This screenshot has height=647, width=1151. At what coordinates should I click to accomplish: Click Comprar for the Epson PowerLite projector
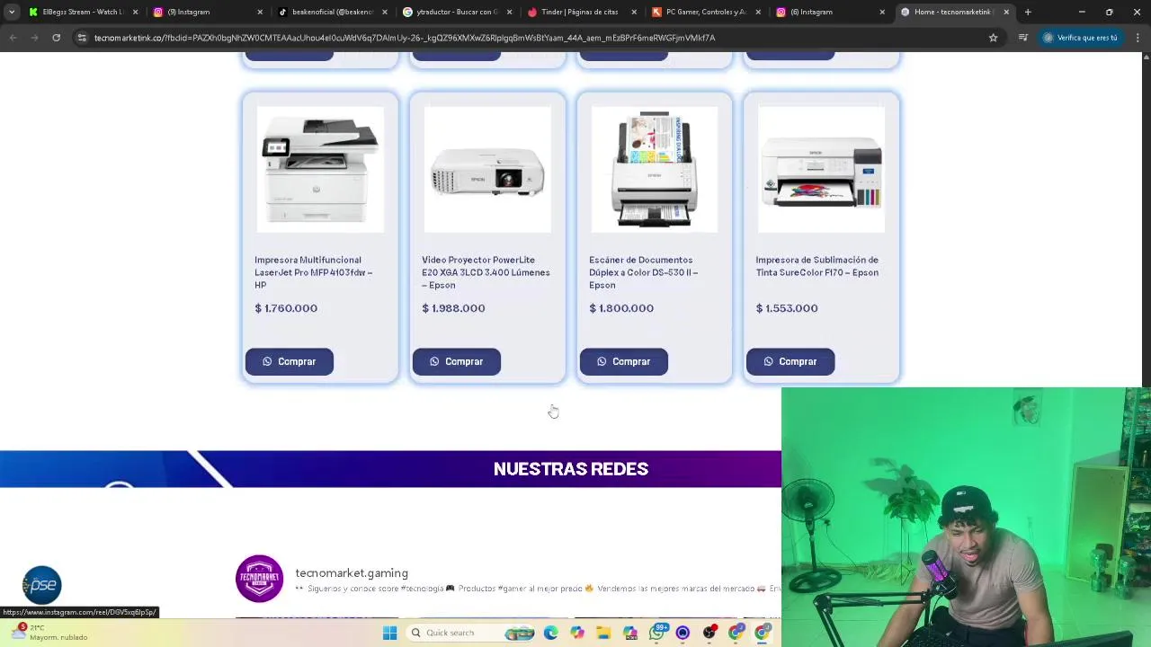click(x=456, y=361)
